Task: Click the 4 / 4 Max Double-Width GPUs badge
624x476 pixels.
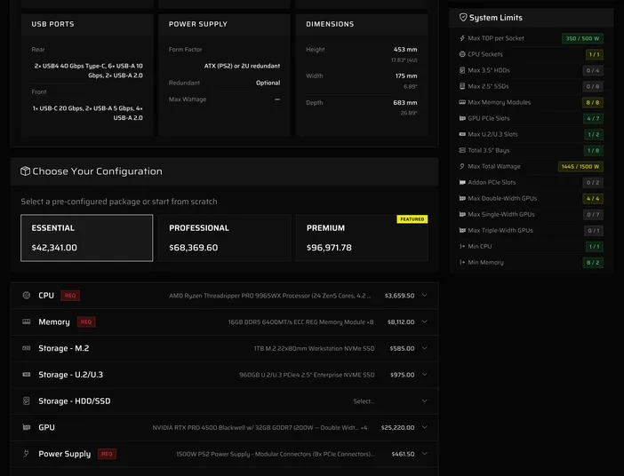Action: pos(593,198)
